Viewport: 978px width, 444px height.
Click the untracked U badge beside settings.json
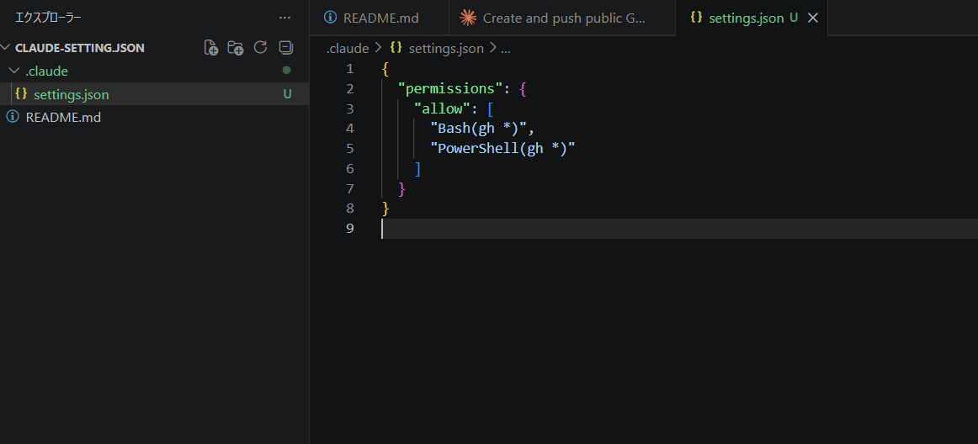[288, 94]
